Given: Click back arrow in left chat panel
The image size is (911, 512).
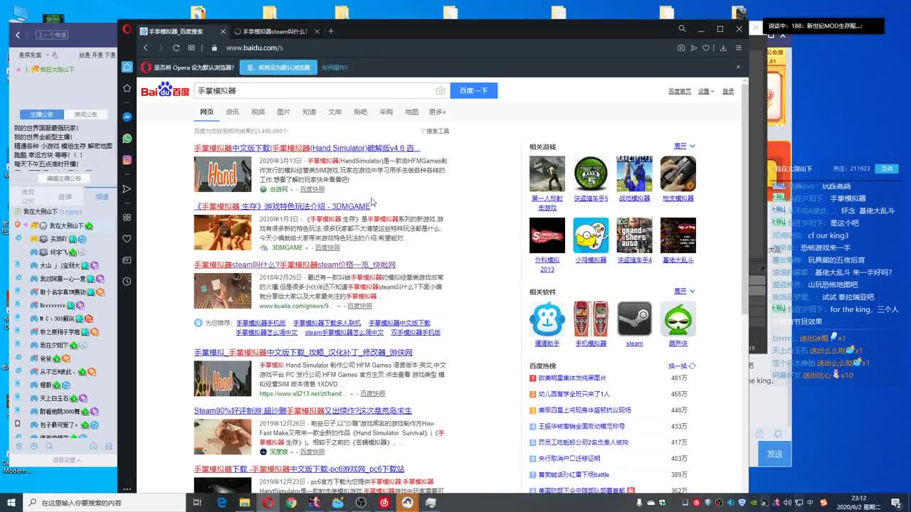Looking at the screenshot, I should click(18, 35).
